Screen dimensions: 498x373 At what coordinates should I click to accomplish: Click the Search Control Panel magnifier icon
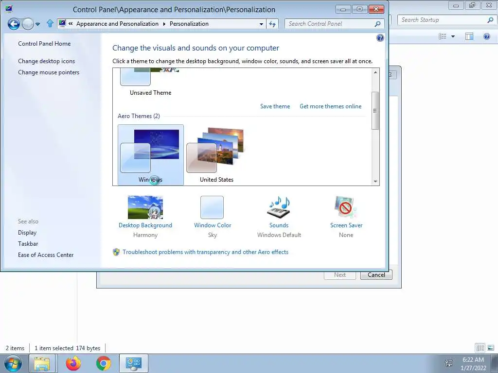377,24
